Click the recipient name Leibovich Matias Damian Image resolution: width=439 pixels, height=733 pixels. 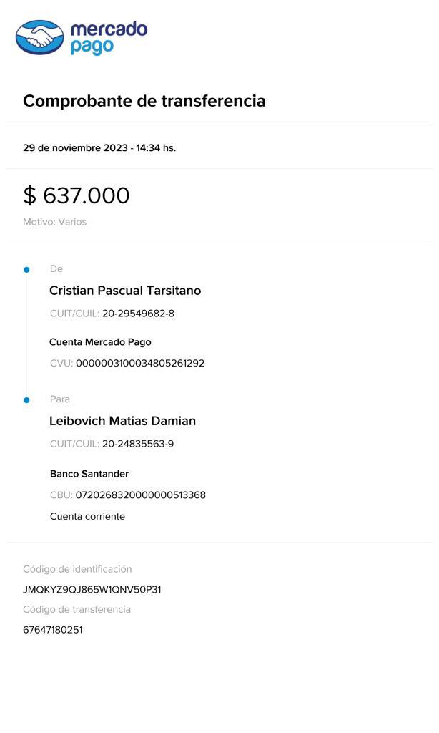[x=122, y=421]
